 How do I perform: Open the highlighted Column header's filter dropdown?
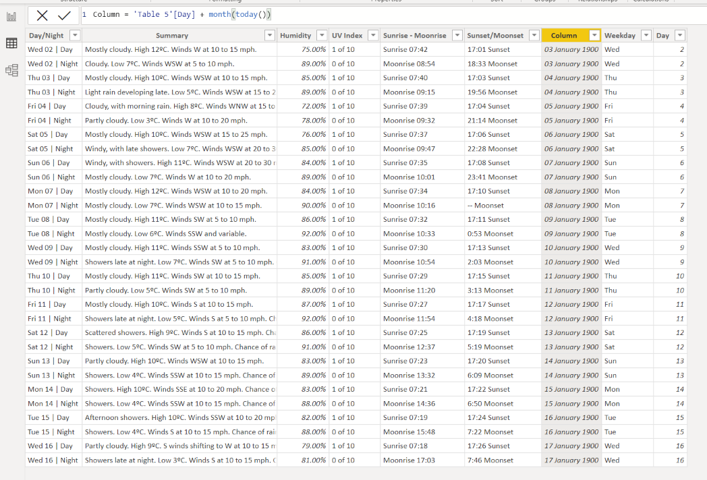595,35
